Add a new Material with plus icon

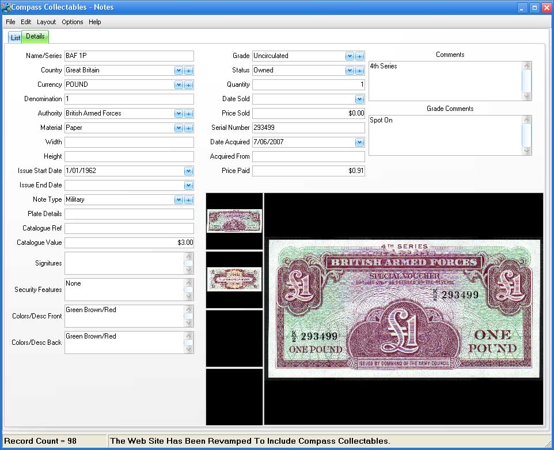tap(189, 128)
